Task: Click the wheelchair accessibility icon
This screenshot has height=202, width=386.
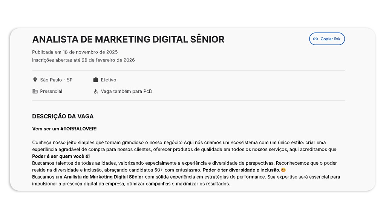Action: (x=96, y=91)
